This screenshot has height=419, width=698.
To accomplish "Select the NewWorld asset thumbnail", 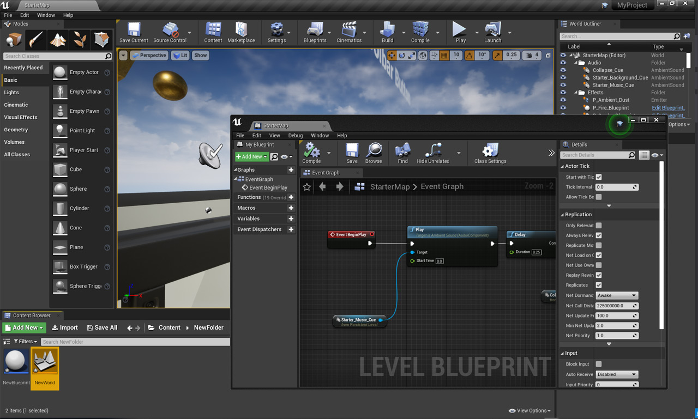I will click(45, 362).
